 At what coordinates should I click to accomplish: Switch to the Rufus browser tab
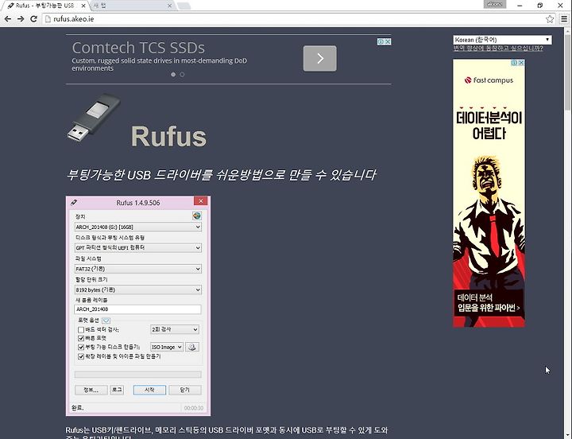[x=45, y=6]
